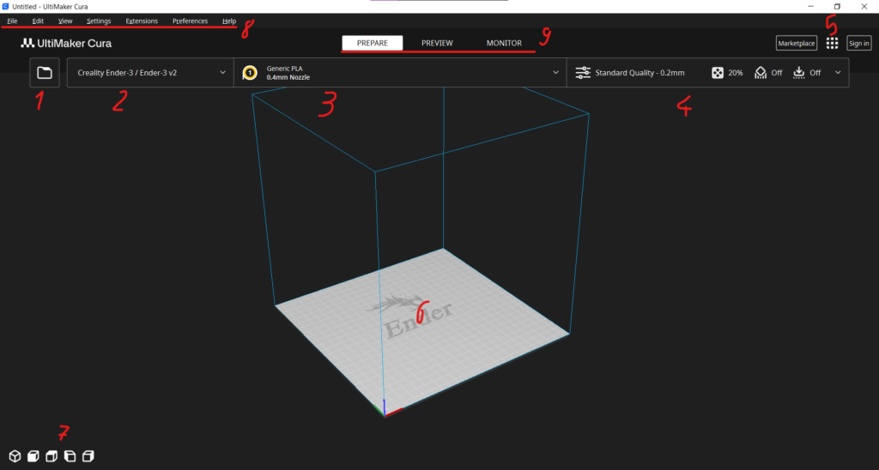Open the Settings menu
Screen dimensions: 879x470
click(x=99, y=21)
